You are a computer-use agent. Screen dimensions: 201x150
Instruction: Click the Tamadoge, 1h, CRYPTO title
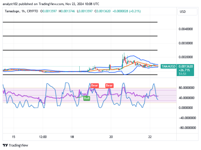click(x=21, y=11)
